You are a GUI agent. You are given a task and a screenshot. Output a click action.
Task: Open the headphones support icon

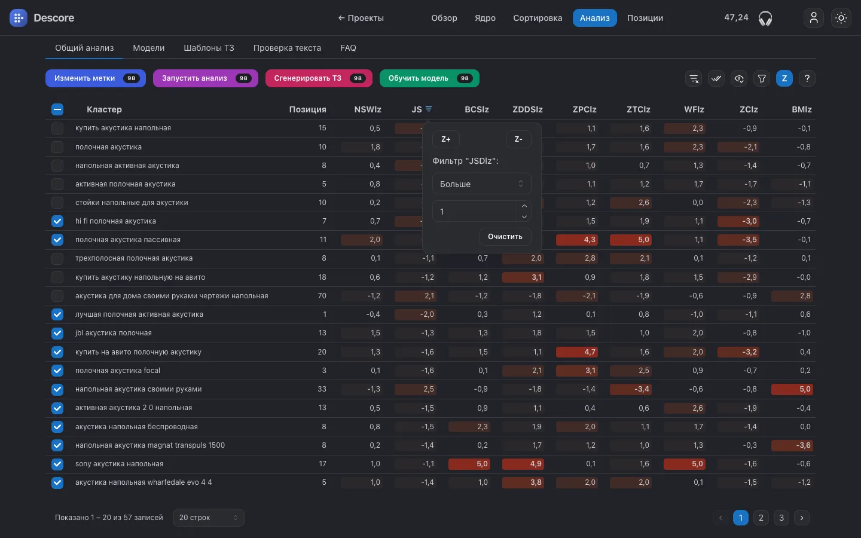765,19
